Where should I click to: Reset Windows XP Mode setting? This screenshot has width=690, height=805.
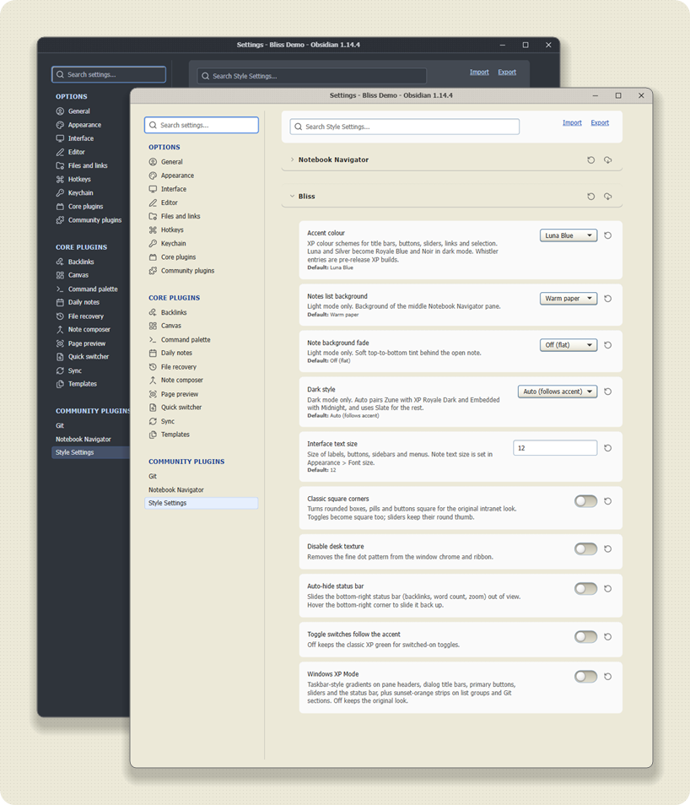[x=608, y=677]
